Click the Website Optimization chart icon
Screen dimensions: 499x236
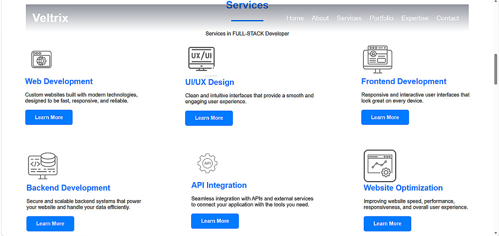tap(380, 166)
